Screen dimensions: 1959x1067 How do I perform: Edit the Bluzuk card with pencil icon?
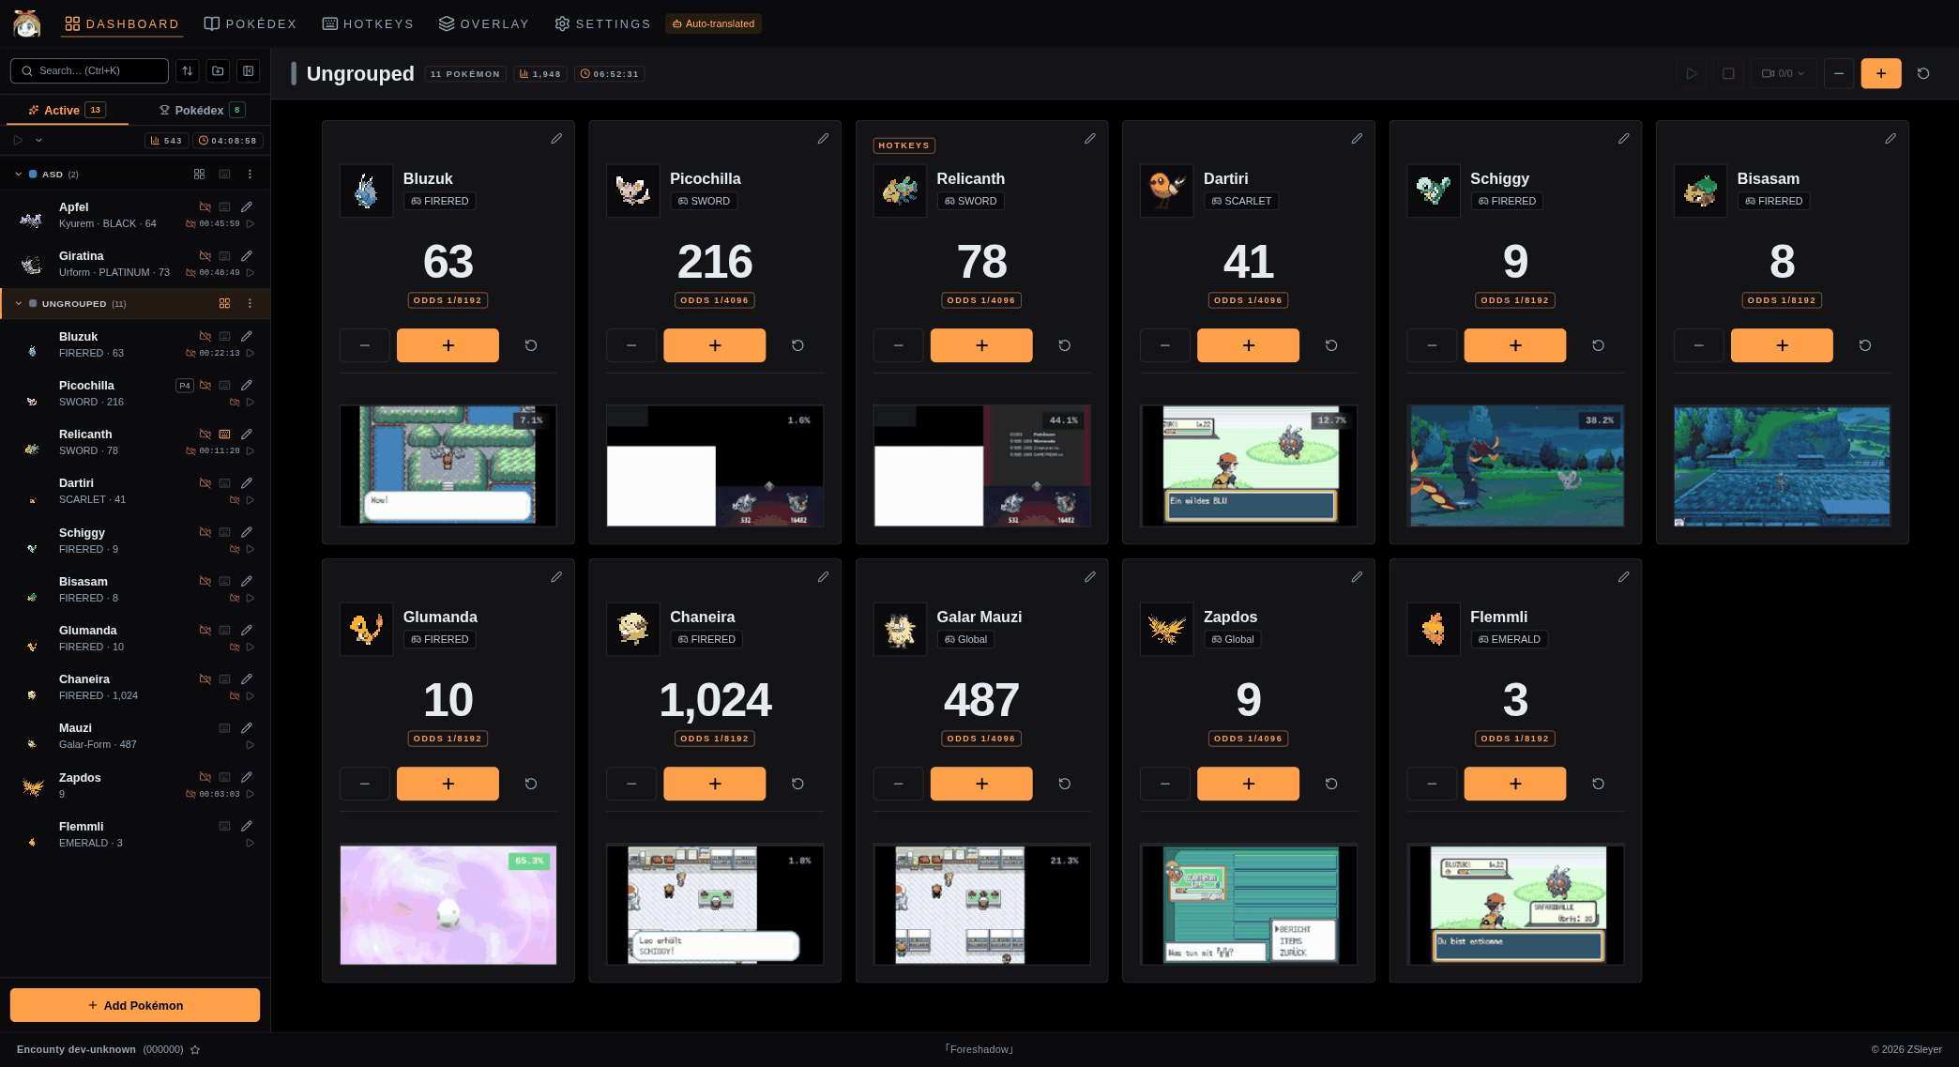pos(556,139)
